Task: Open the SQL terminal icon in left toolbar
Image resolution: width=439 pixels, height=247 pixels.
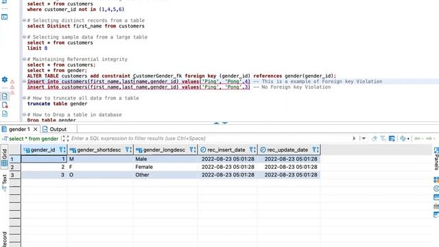Action: coord(5,17)
